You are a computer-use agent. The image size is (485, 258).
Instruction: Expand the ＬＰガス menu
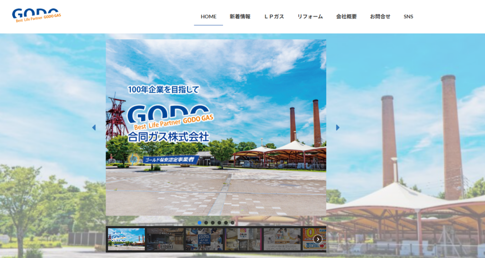[274, 17]
